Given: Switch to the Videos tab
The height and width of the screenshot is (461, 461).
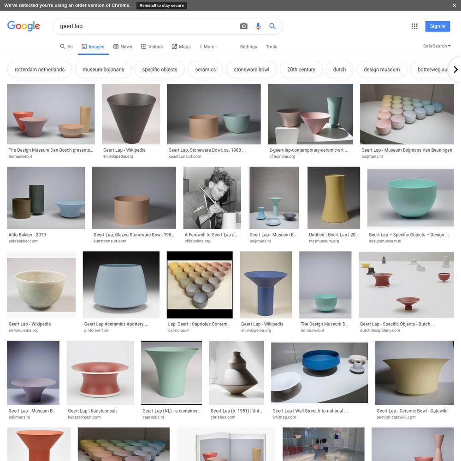Looking at the screenshot, I should pos(152,47).
